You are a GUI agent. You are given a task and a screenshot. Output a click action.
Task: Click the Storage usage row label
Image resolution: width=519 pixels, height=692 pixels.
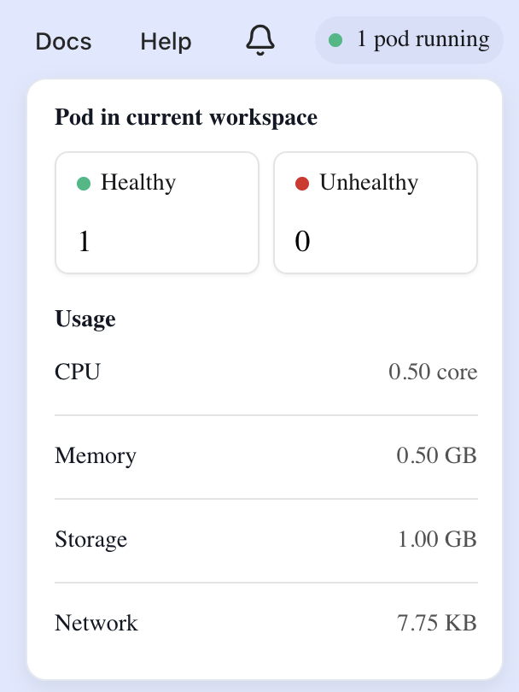(91, 540)
